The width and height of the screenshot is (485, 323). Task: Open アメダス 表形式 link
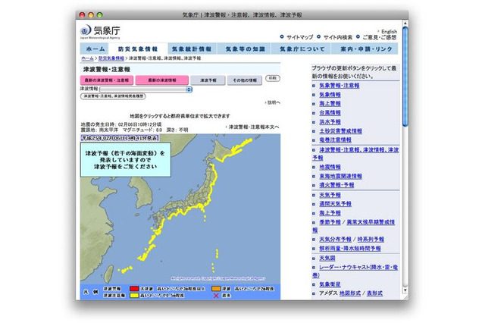(374, 293)
